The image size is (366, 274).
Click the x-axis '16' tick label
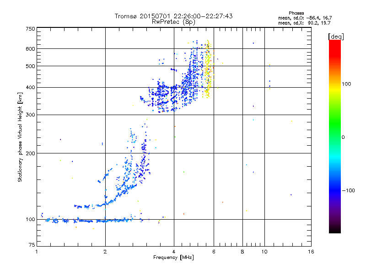tap(311, 252)
